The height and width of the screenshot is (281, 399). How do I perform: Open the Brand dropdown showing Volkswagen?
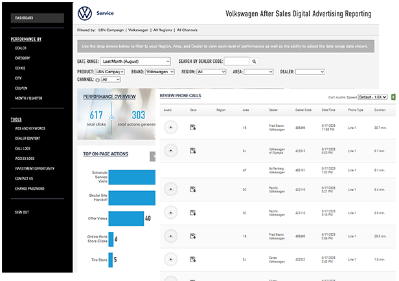click(160, 72)
